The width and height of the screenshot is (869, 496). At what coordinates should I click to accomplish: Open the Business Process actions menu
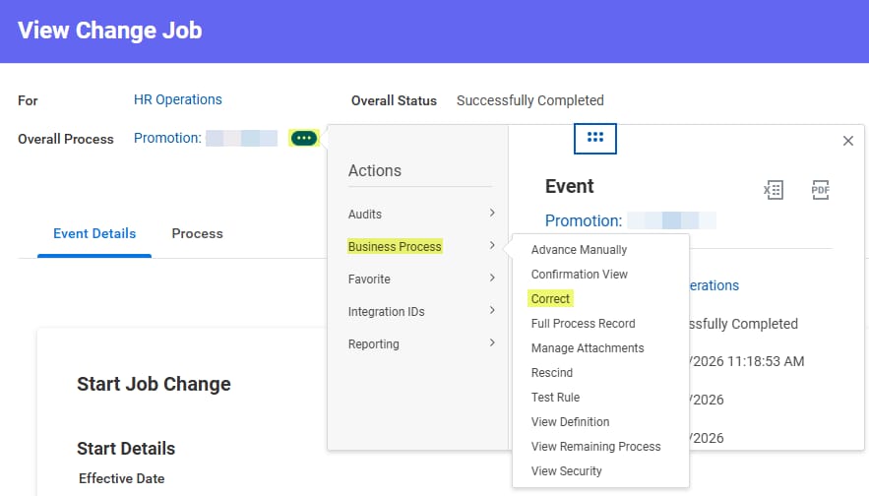point(395,246)
